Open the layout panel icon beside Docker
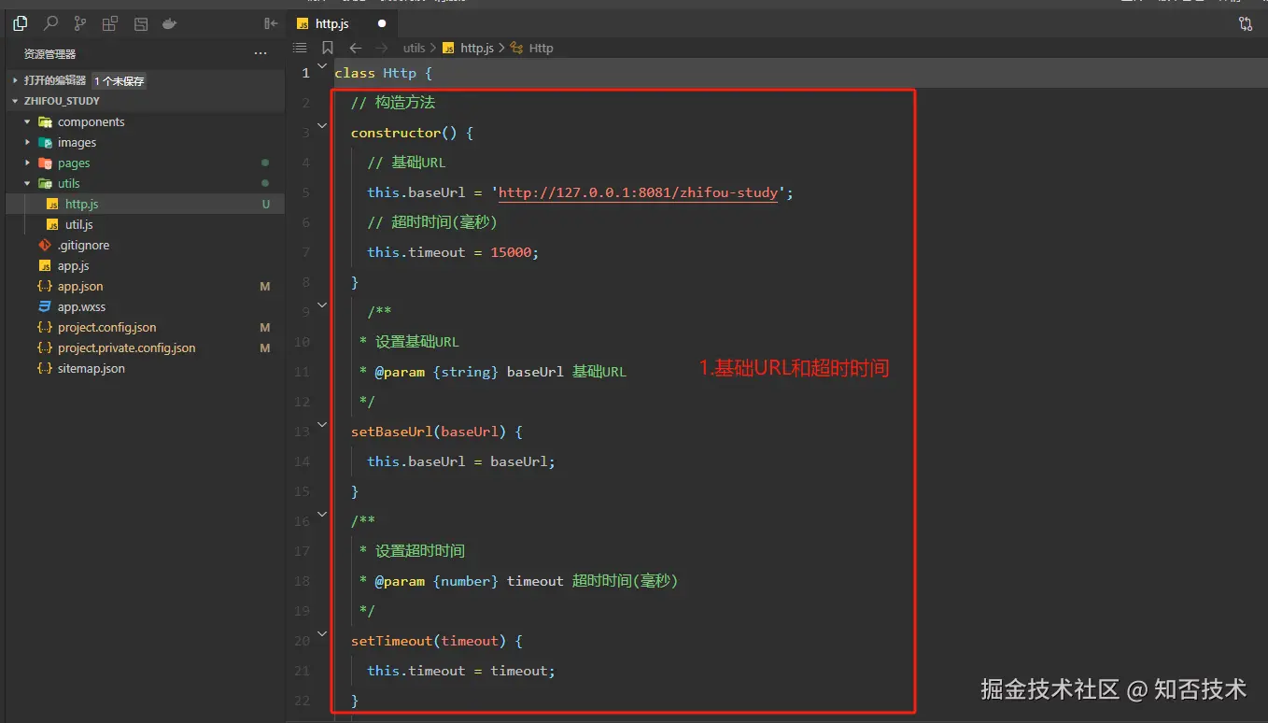Image resolution: width=1268 pixels, height=723 pixels. (x=140, y=23)
